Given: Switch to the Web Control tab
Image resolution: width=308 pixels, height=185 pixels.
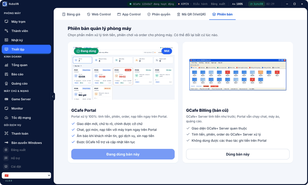Looking at the screenshot, I should 99,14.
